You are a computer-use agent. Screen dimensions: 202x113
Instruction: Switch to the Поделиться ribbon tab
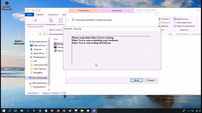[x=53, y=14]
